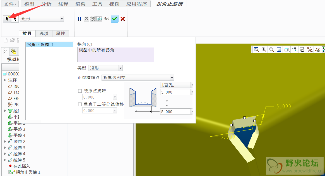
Task: Click the open file folder icon
Action: click(12, 40)
